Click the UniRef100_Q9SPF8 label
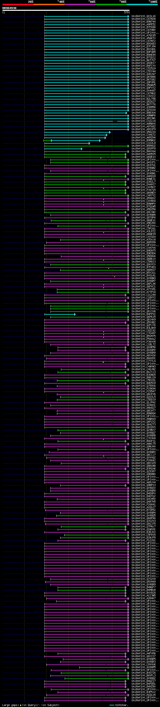The image size is (160, 707). tap(143, 149)
